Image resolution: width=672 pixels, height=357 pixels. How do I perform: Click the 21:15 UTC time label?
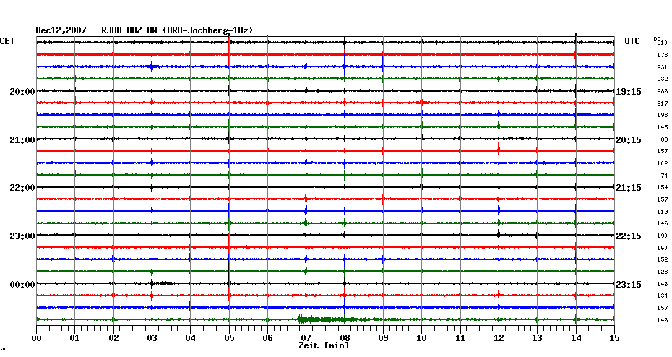[629, 188]
